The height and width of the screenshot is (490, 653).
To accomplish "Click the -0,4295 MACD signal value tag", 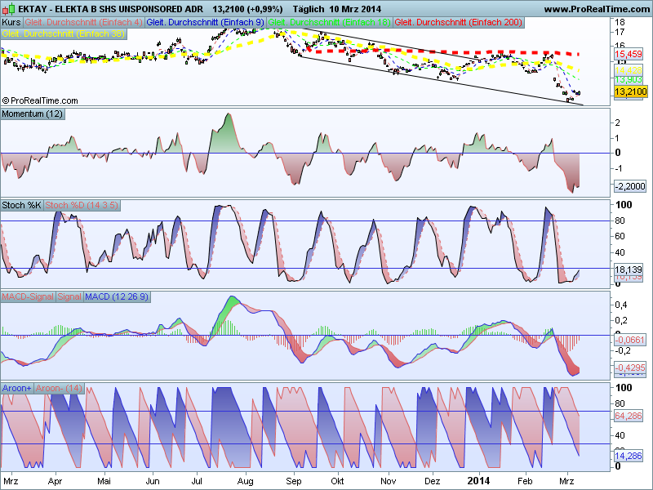I will [x=629, y=367].
